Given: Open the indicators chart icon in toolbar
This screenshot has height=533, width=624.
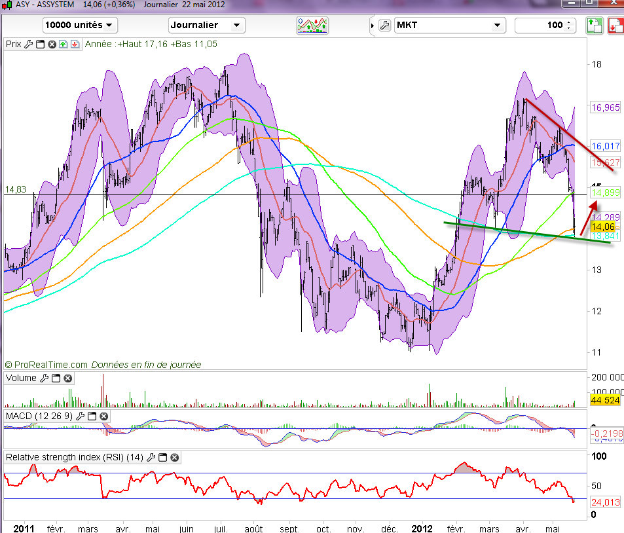Looking at the screenshot, I should tap(312, 26).
